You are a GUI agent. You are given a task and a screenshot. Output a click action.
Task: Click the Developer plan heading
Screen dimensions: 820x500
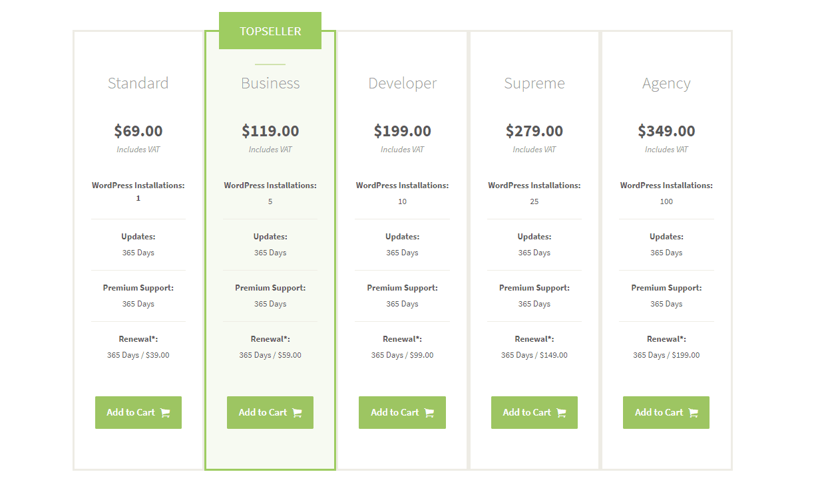402,83
